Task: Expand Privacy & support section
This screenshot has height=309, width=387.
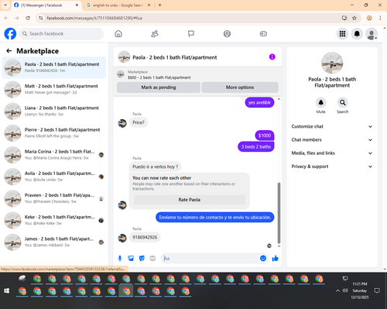Action: 332,167
